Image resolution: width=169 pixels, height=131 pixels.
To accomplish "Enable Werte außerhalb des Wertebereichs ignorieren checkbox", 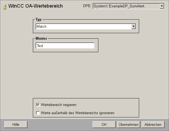I will coord(38,113).
